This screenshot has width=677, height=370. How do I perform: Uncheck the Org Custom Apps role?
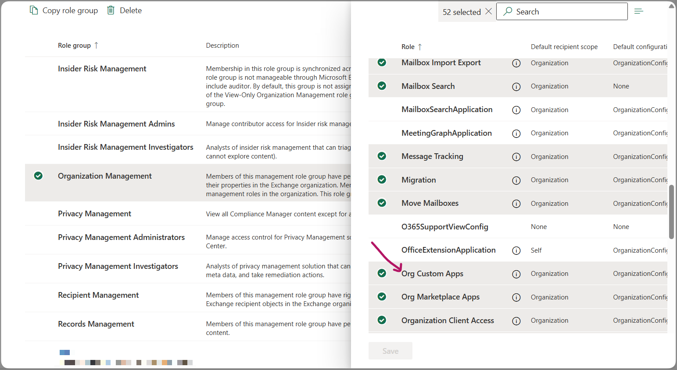382,273
